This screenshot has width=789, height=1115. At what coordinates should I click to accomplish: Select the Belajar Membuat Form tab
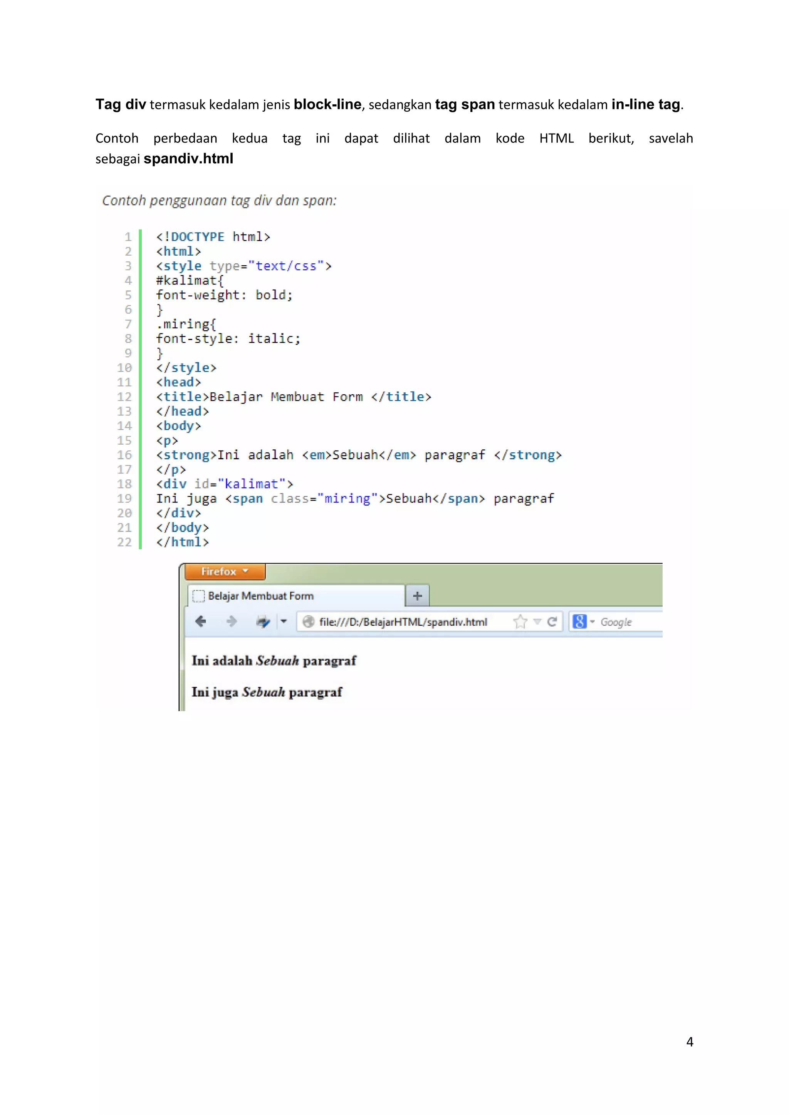pyautogui.click(x=296, y=596)
